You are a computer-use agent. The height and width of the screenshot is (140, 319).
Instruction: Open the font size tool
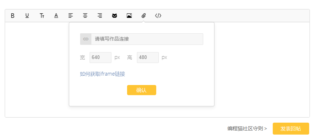42,16
